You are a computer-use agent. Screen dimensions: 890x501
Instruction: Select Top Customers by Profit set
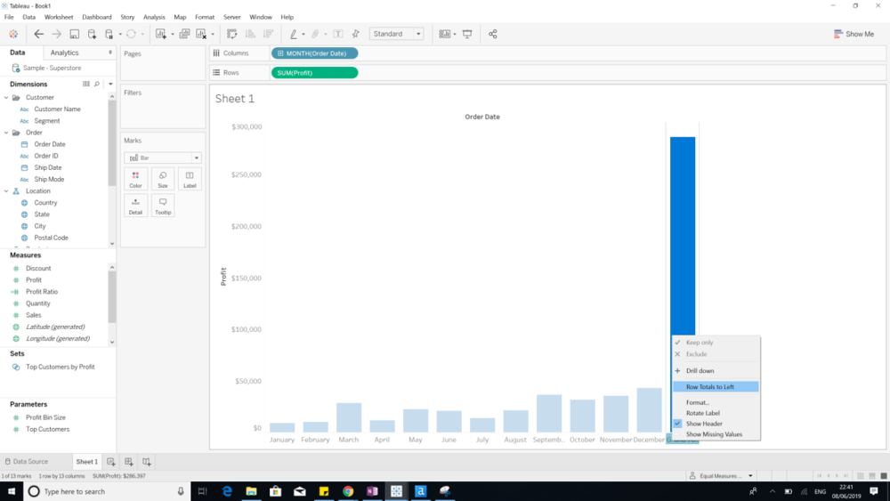[x=61, y=368]
